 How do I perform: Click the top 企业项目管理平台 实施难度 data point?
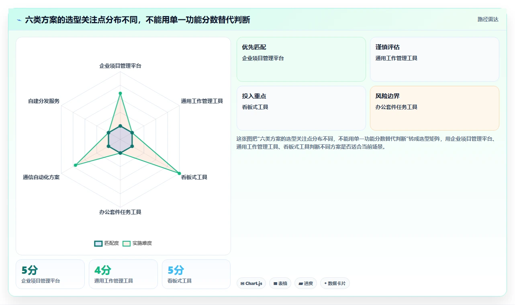[120, 93]
